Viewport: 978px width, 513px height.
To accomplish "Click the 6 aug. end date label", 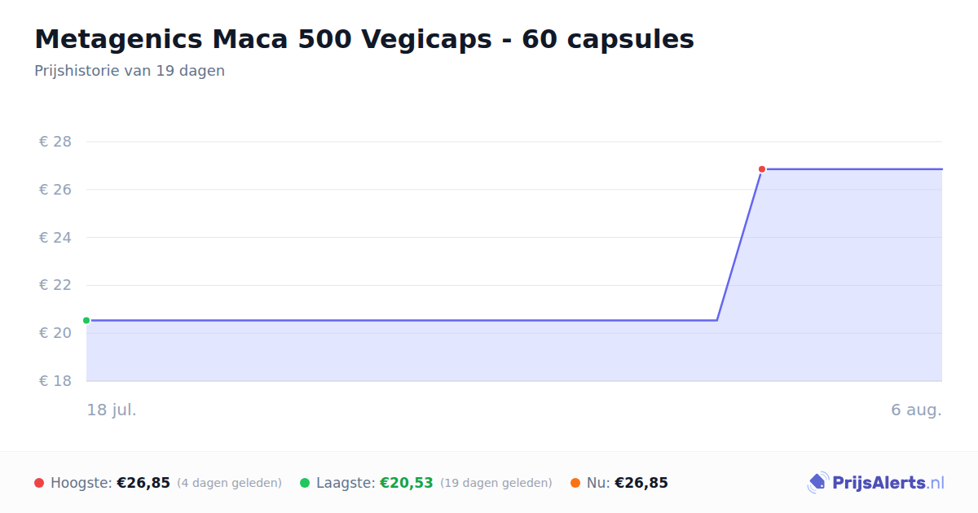I will [x=916, y=410].
